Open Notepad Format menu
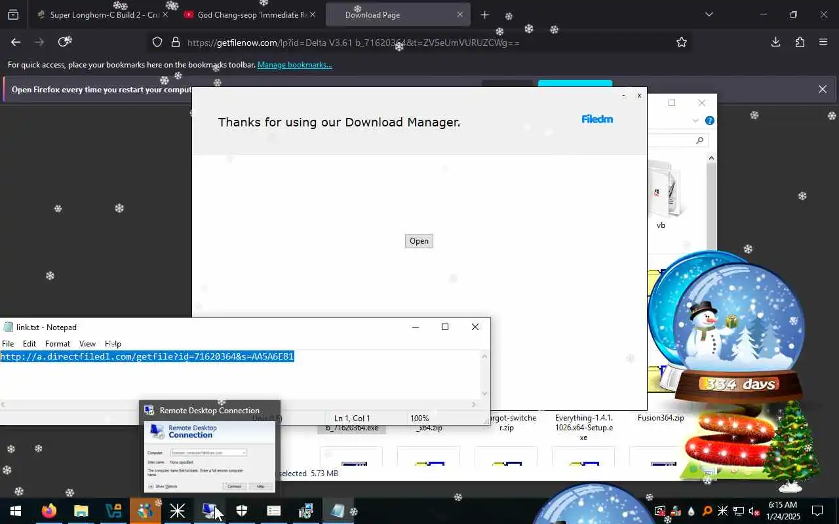The image size is (839, 524). (x=58, y=343)
